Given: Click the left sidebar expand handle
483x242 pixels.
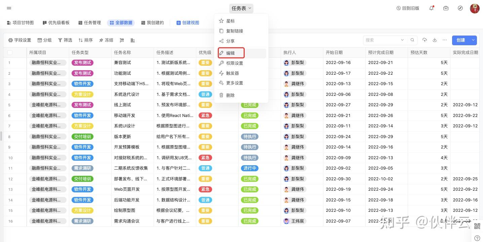Looking at the screenshot, I should 1,136.
